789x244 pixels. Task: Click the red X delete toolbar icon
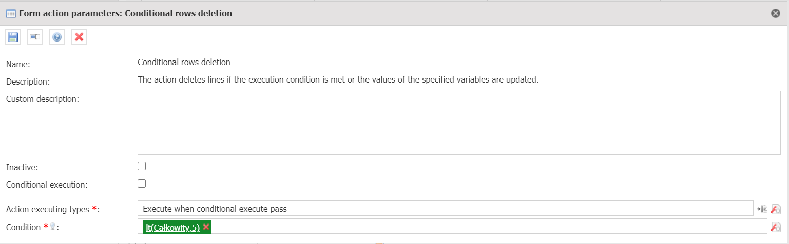pos(79,37)
